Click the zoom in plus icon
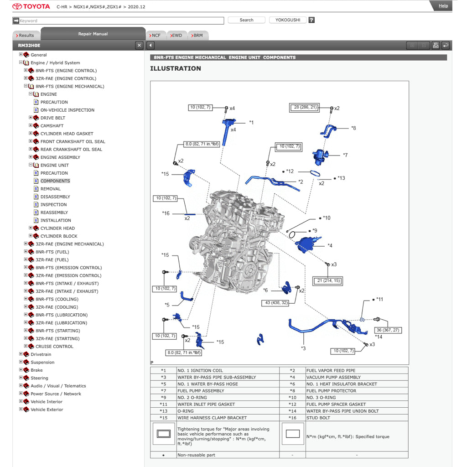Viewport: 467px width, 467px height. coord(412,45)
